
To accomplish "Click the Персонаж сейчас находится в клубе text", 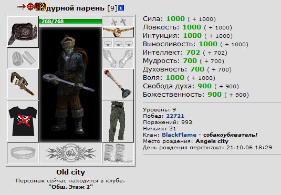I will click(x=70, y=181).
